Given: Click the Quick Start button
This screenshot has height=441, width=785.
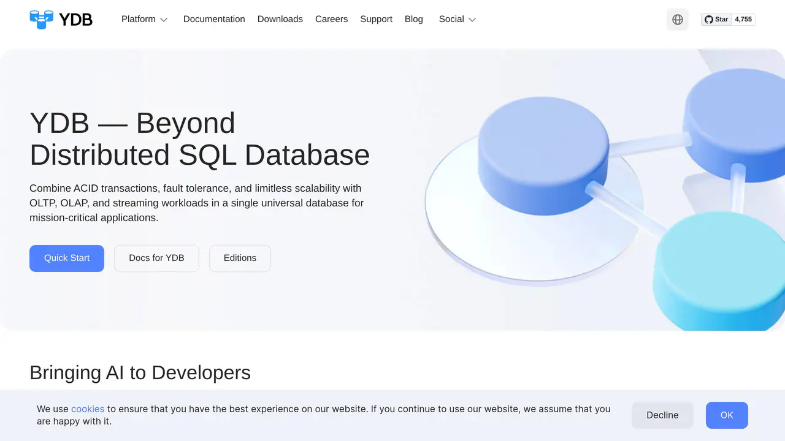Looking at the screenshot, I should (67, 258).
